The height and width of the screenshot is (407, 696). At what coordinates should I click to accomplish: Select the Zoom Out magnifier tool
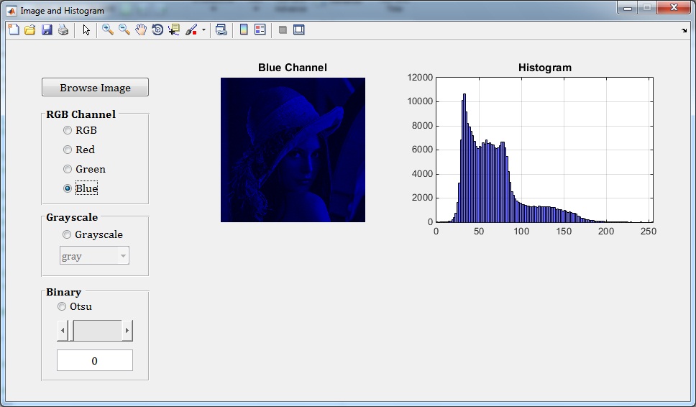pos(124,29)
